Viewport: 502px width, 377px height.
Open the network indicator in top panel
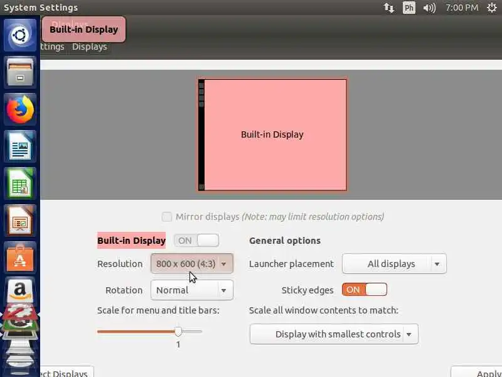tap(388, 8)
